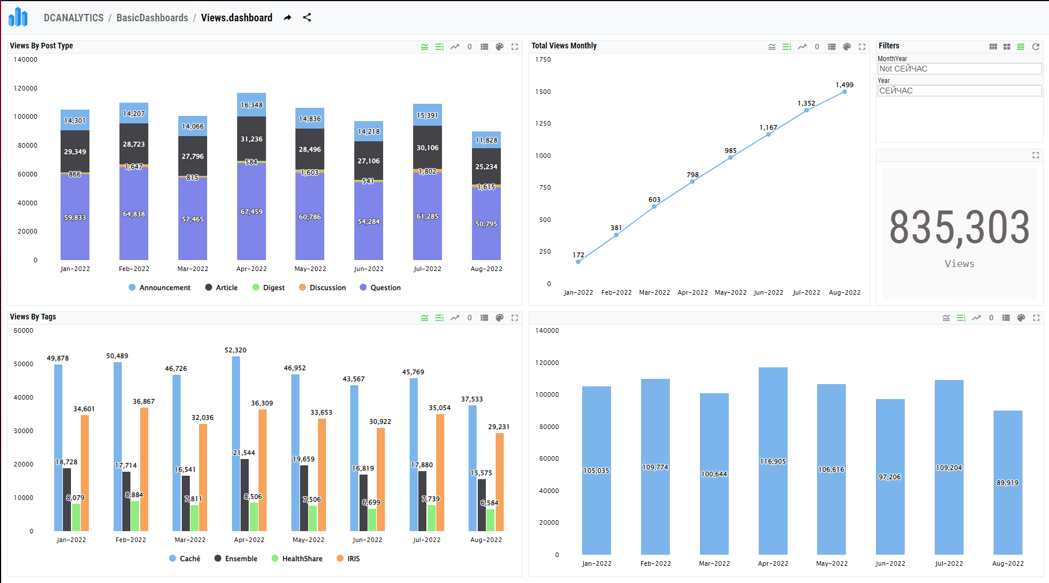Expand the 835,303 Views widget to fullscreen
The image size is (1049, 583).
pyautogui.click(x=1036, y=155)
